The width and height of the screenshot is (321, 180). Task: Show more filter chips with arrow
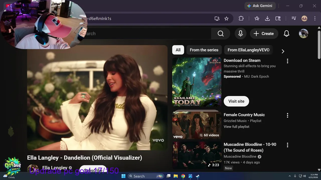click(283, 51)
